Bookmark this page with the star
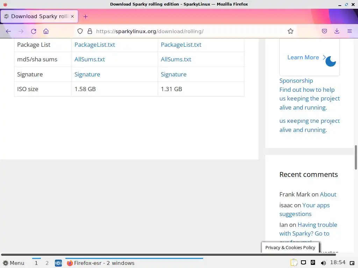358x268 pixels. [291, 31]
